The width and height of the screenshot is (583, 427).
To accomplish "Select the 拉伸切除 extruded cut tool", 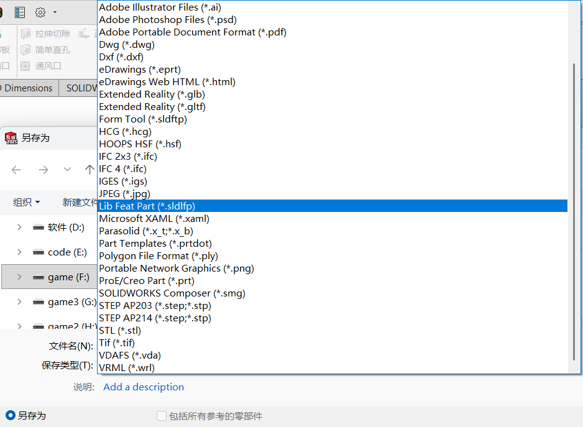I will click(45, 34).
